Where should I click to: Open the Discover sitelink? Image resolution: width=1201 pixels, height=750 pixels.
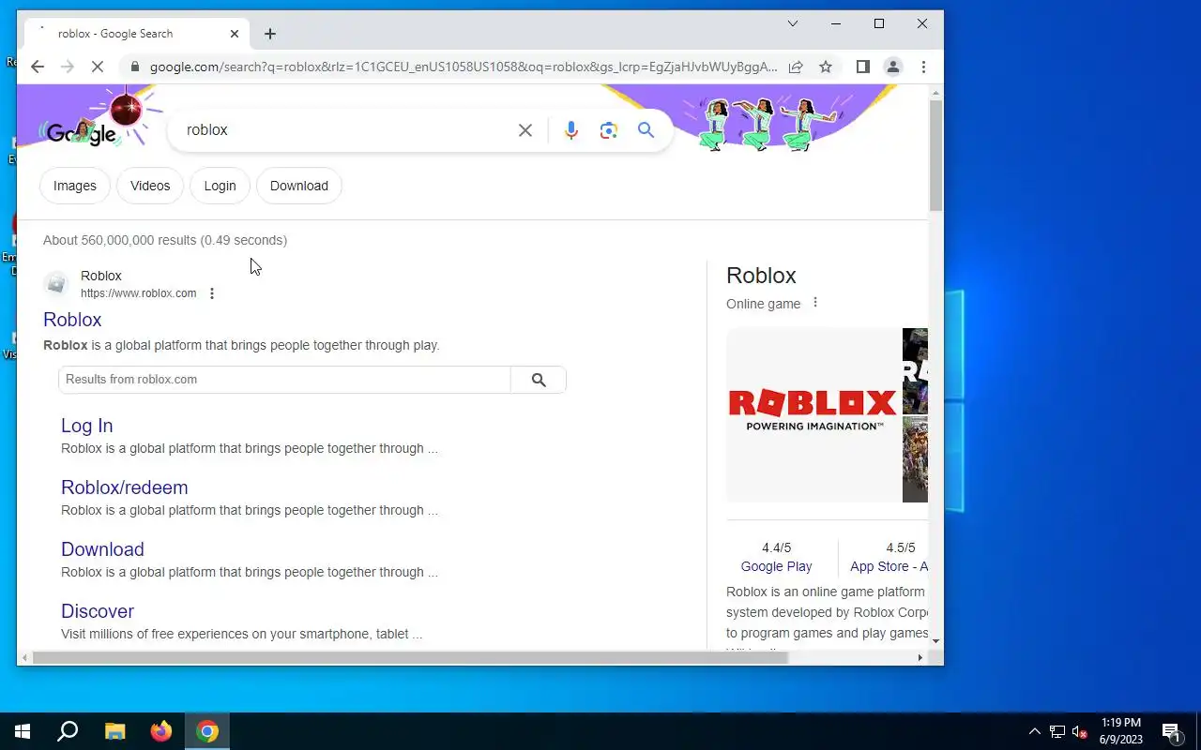[x=98, y=611]
